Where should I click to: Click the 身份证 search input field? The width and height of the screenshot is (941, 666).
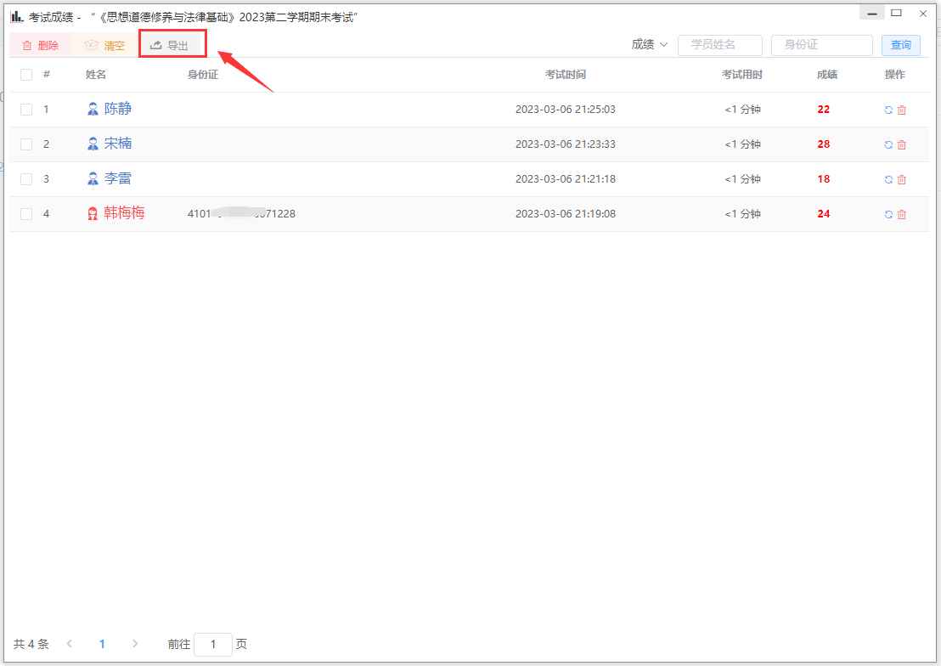(x=821, y=45)
